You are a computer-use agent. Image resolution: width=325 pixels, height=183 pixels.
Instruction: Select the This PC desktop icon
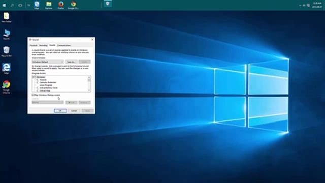pyautogui.click(x=7, y=35)
